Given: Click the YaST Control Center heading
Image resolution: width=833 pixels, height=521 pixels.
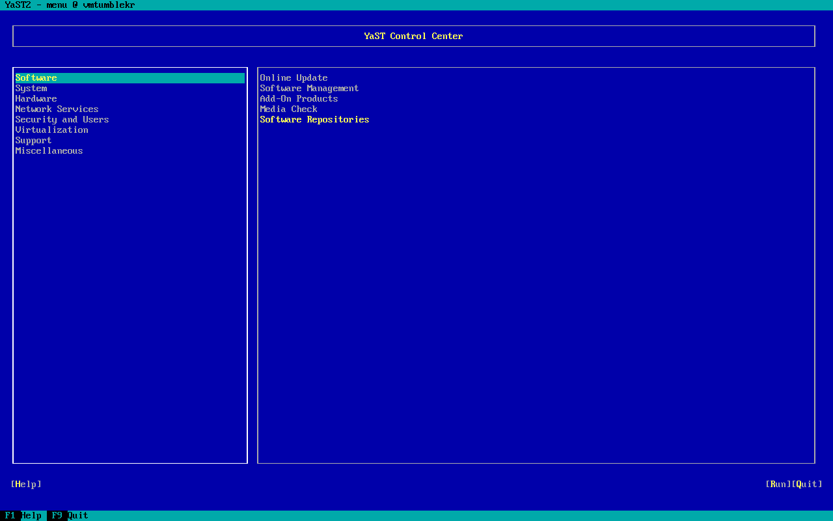Looking at the screenshot, I should point(413,36).
